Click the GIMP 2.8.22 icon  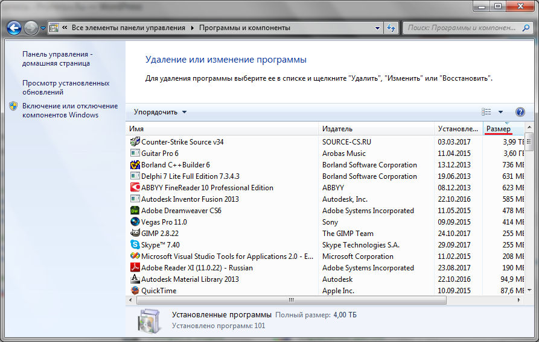[135, 234]
